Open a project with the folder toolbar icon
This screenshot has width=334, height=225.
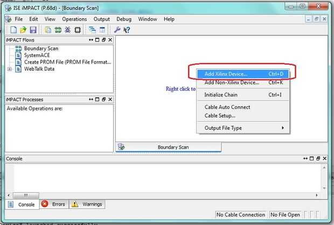click(23, 30)
